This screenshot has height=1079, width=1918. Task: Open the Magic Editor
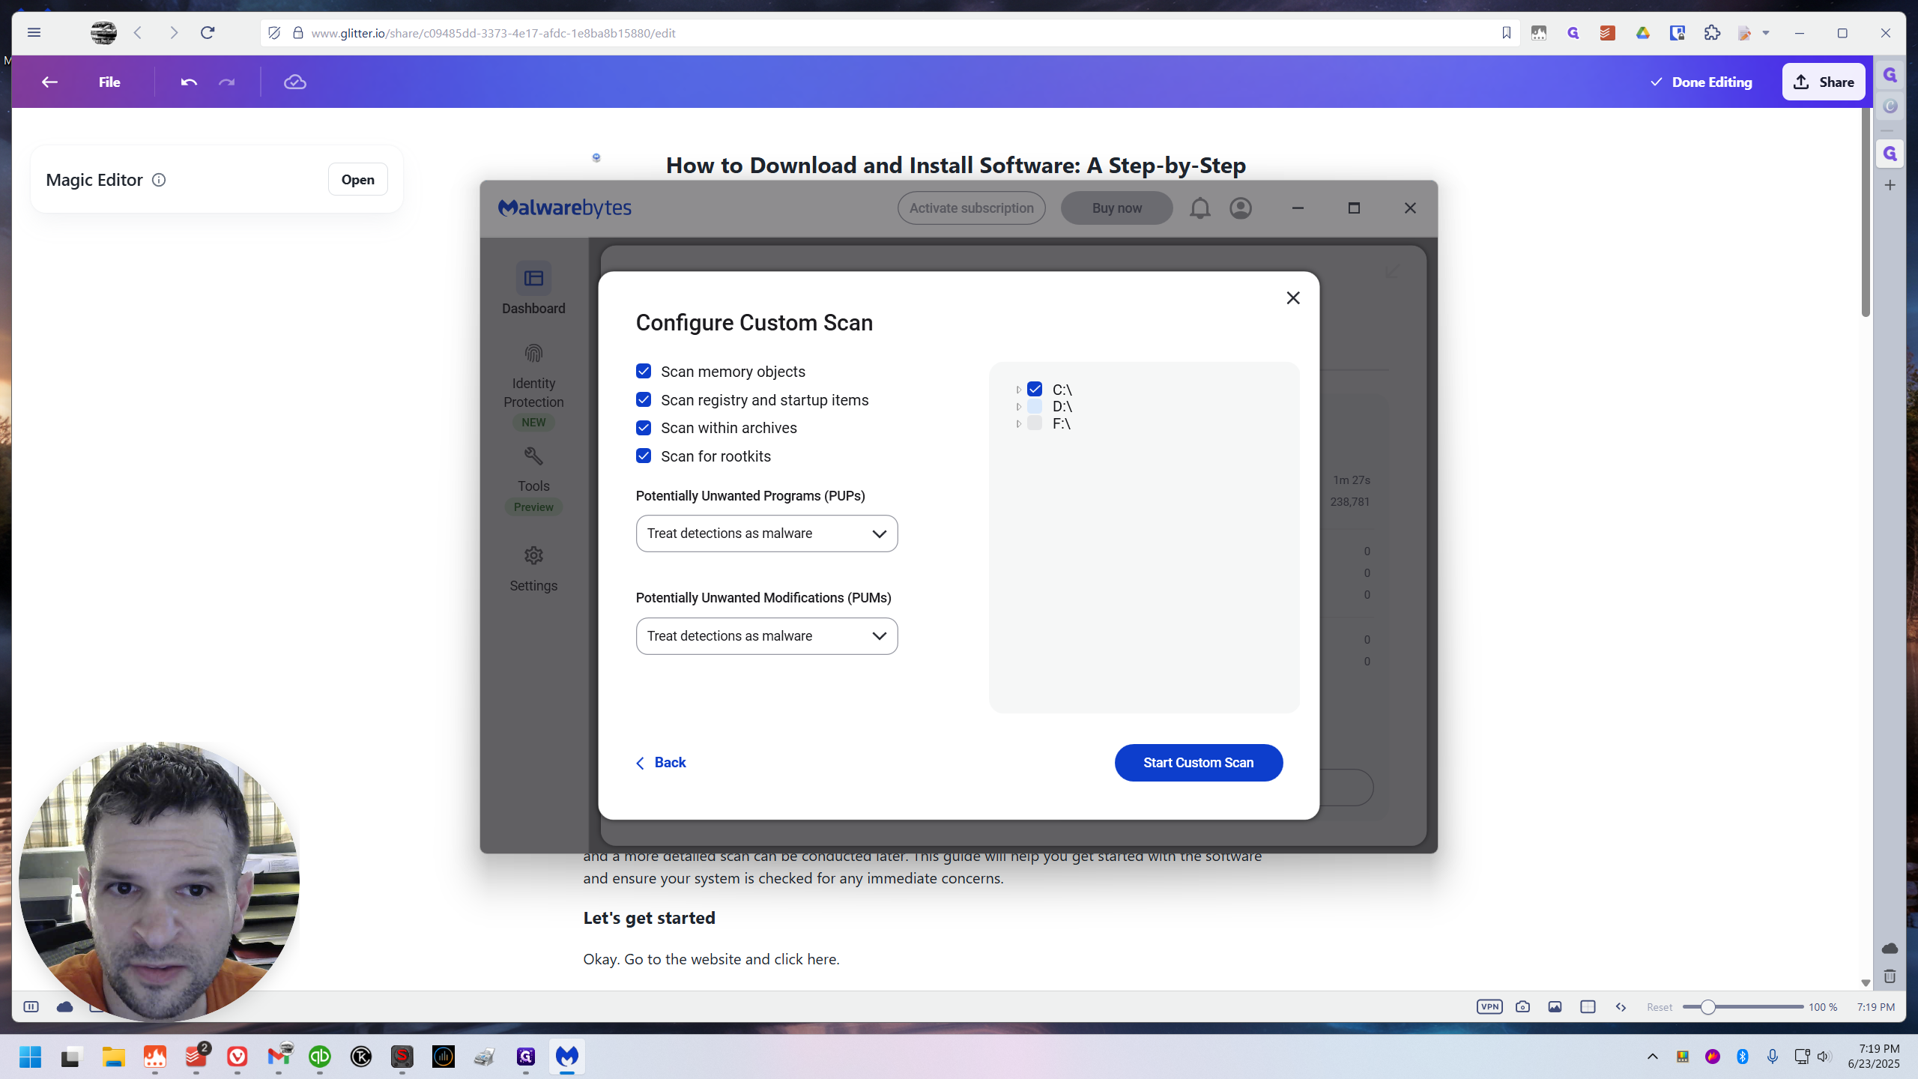coord(357,180)
